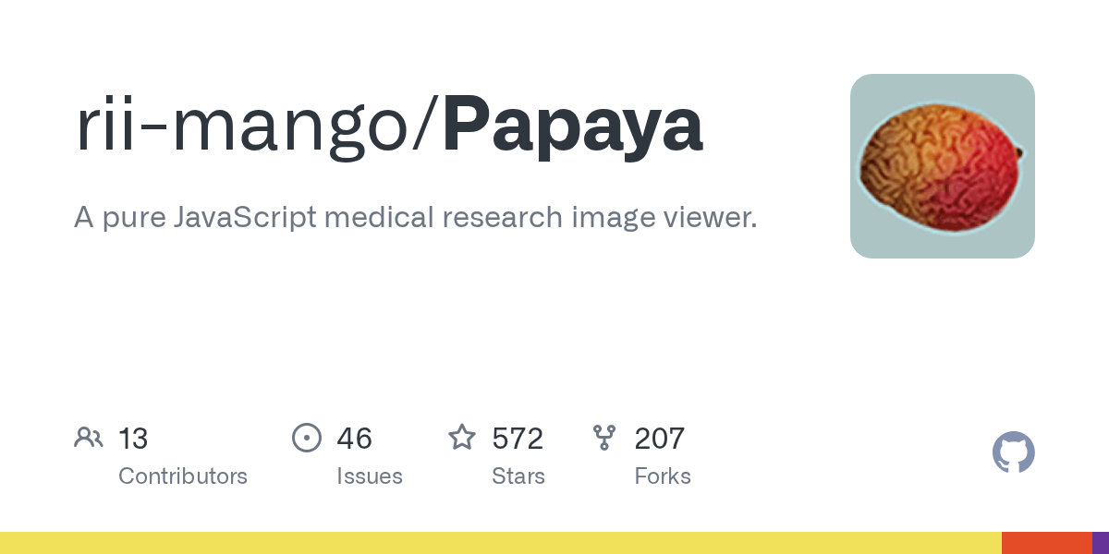Click the contributors count 13
This screenshot has width=1109, height=554.
coord(133,439)
